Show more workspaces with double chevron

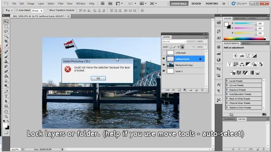coord(224,3)
